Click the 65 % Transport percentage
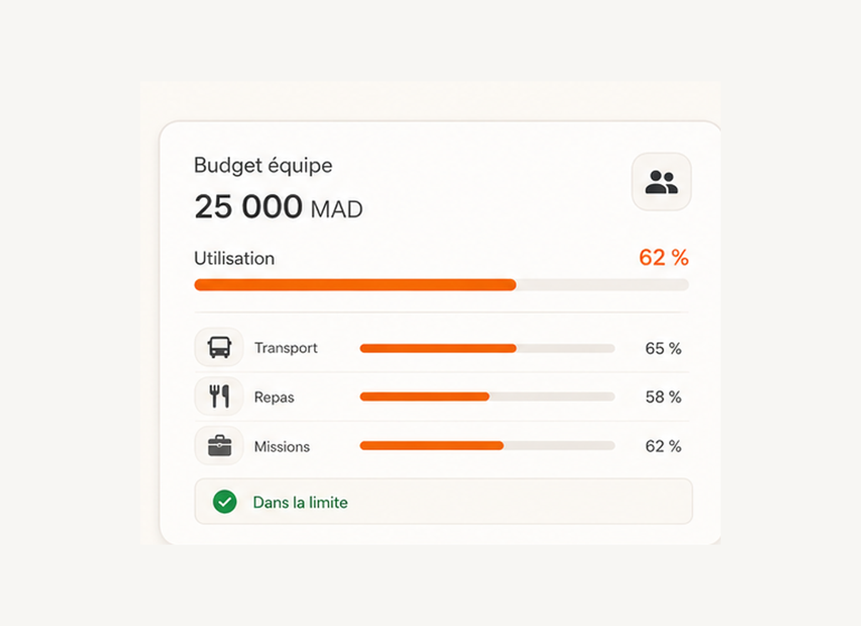Viewport: 861px width, 626px height. (x=663, y=348)
